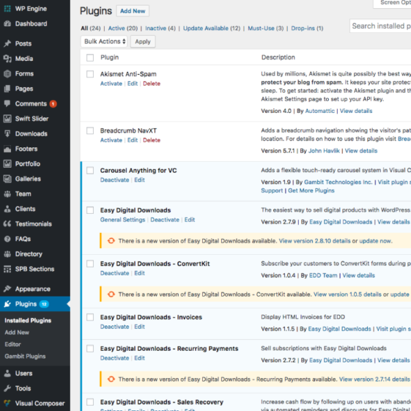This screenshot has width=411, height=411.
Task: Click the Directory icon
Action: click(x=8, y=254)
